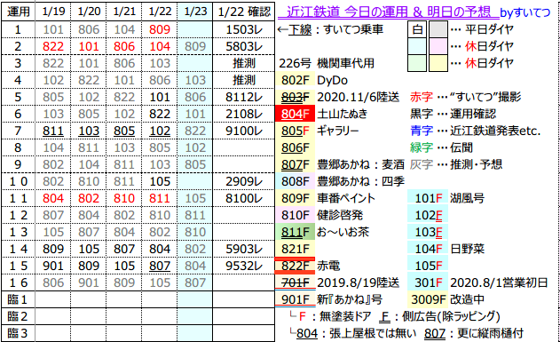Select the 821F train cell

(295, 249)
